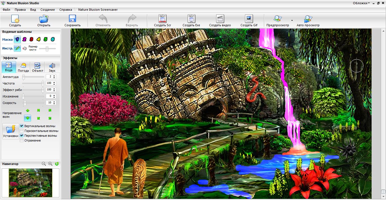The width and height of the screenshot is (386, 200).
Task: Save project with Сохранить icon
Action: tap(73, 19)
